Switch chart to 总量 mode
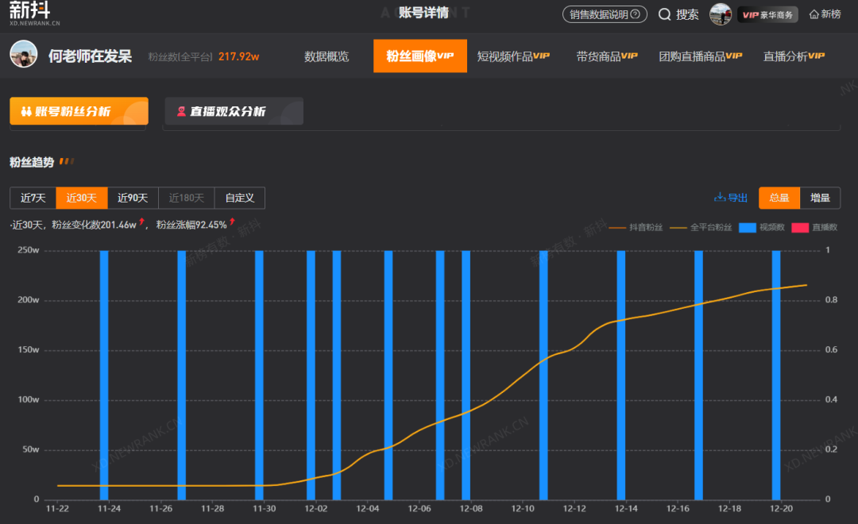858x524 pixels. pyautogui.click(x=779, y=198)
